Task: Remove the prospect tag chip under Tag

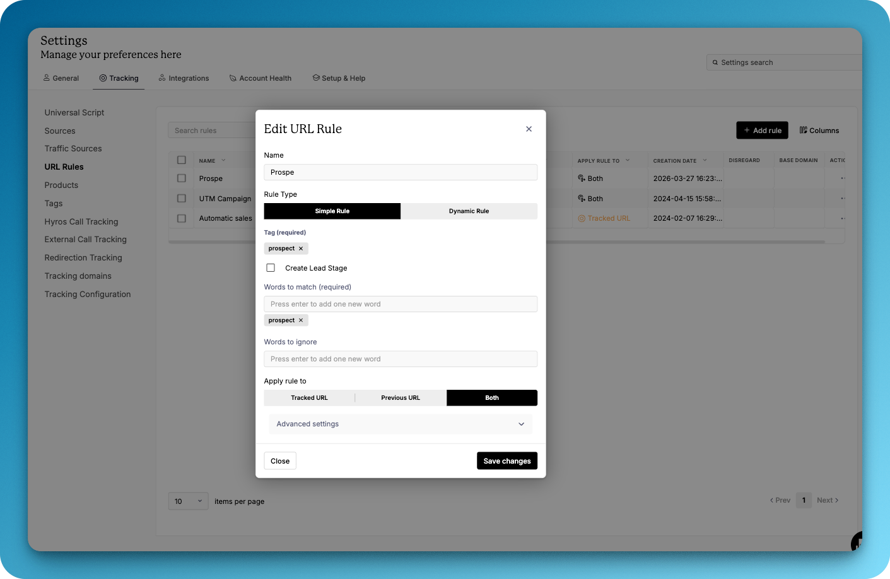Action: click(x=301, y=249)
